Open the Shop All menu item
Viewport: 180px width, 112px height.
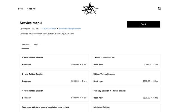(x=31, y=9)
